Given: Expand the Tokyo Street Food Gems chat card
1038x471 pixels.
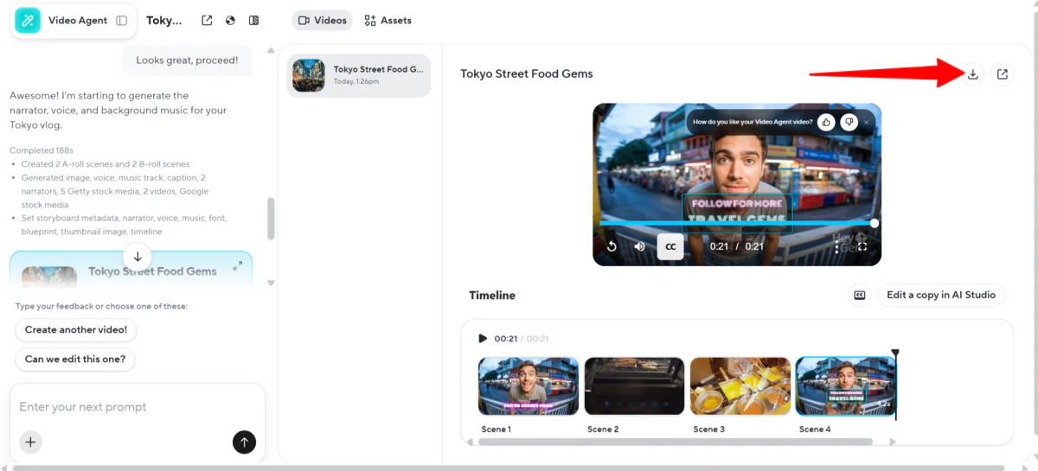Looking at the screenshot, I should 238,266.
